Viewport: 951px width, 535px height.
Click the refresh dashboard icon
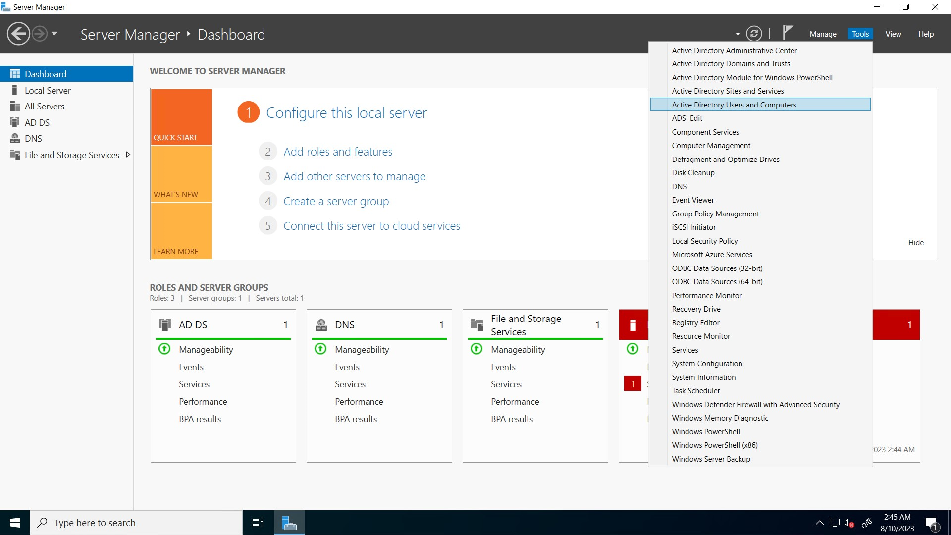point(754,34)
